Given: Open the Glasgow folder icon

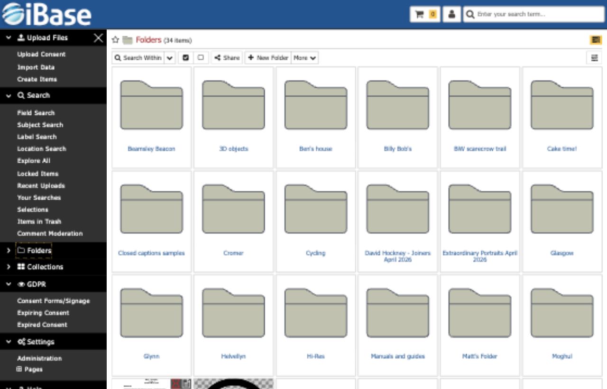Looking at the screenshot, I should click(562, 209).
